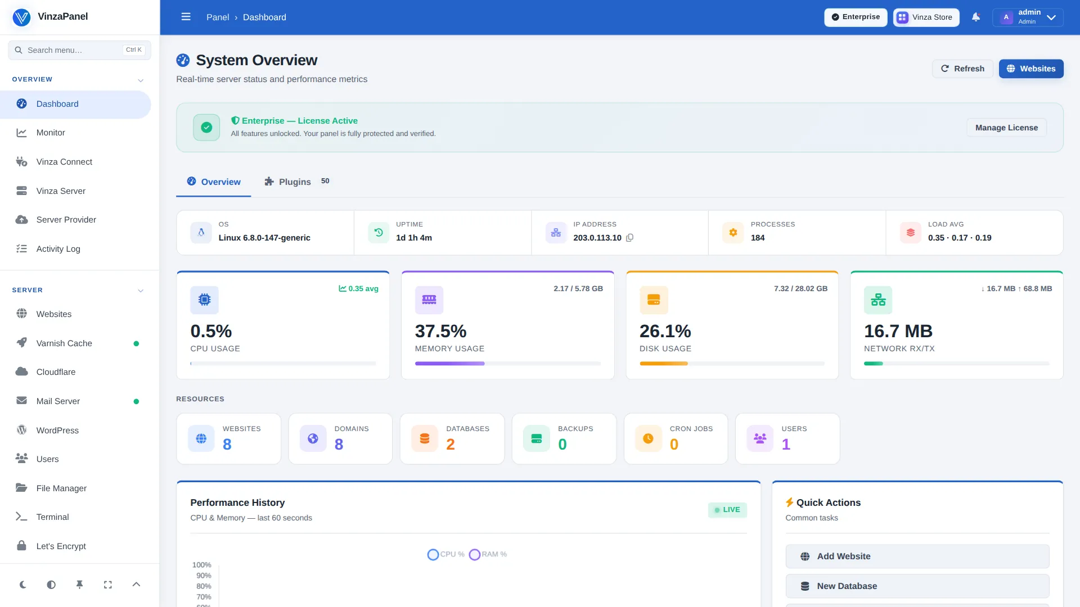Click the Varnish Cache rocket icon
The height and width of the screenshot is (607, 1080).
click(21, 343)
